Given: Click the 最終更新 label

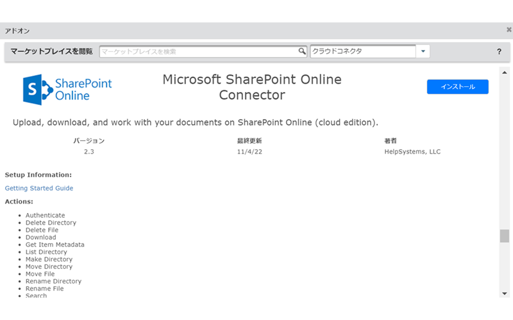Looking at the screenshot, I should point(249,141).
